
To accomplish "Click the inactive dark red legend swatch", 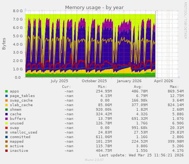I will (x=6, y=151).
